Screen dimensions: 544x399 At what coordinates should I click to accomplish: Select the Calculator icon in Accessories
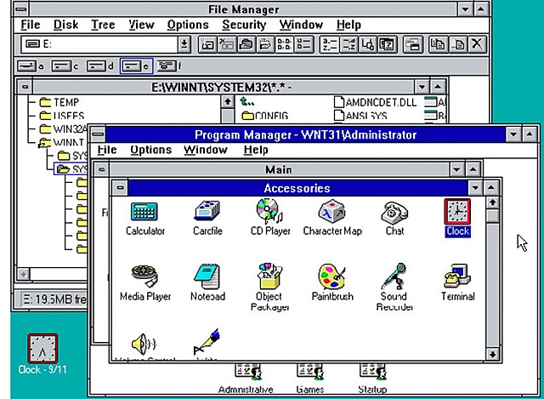click(x=144, y=212)
